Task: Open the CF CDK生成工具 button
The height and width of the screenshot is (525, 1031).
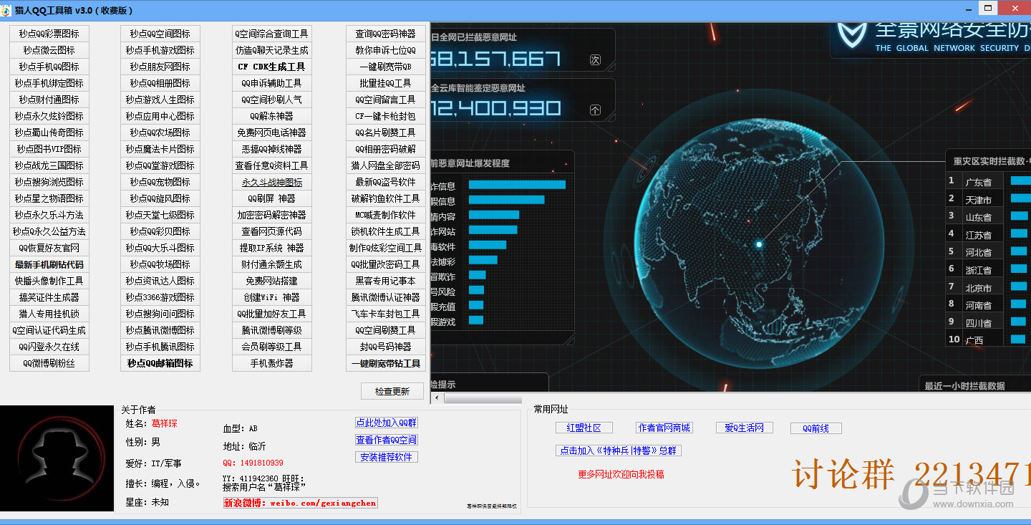Action: coord(272,67)
